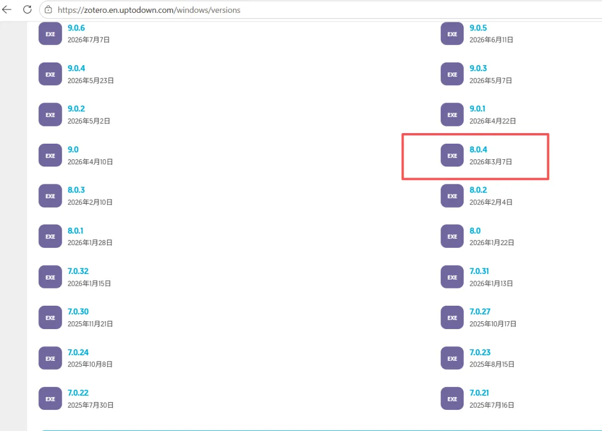Click EXE icon beside version 7.0.32
602x431 pixels.
[50, 277]
